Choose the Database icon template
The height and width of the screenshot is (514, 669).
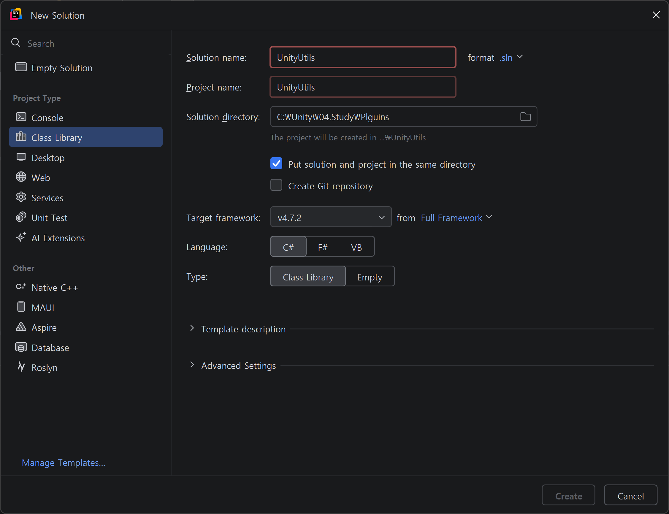click(21, 347)
